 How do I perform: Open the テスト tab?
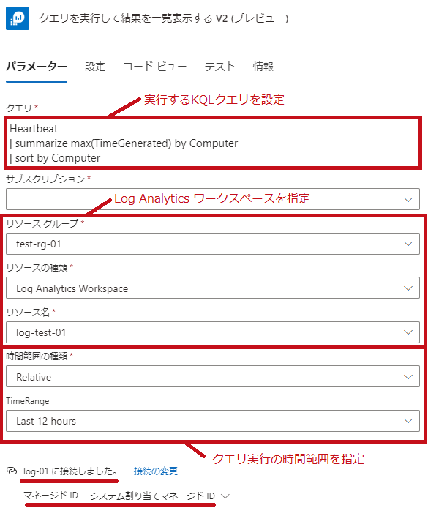pyautogui.click(x=219, y=67)
